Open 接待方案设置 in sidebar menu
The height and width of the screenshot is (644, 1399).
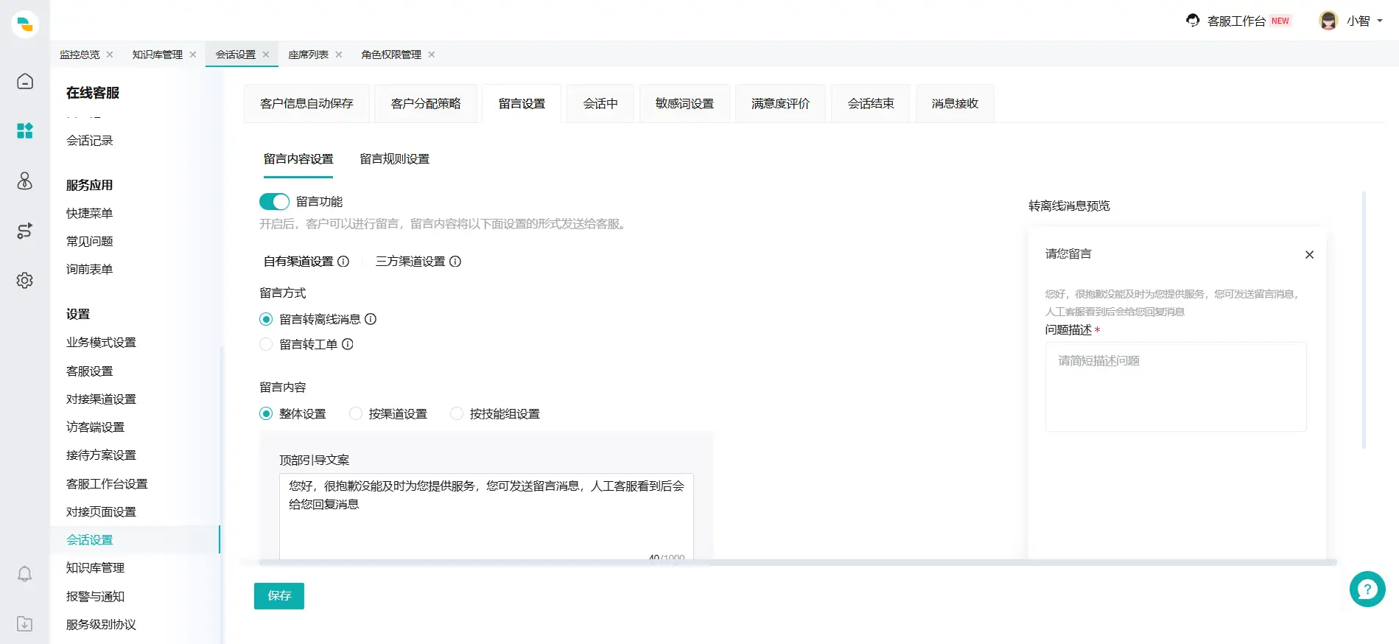[x=101, y=455]
